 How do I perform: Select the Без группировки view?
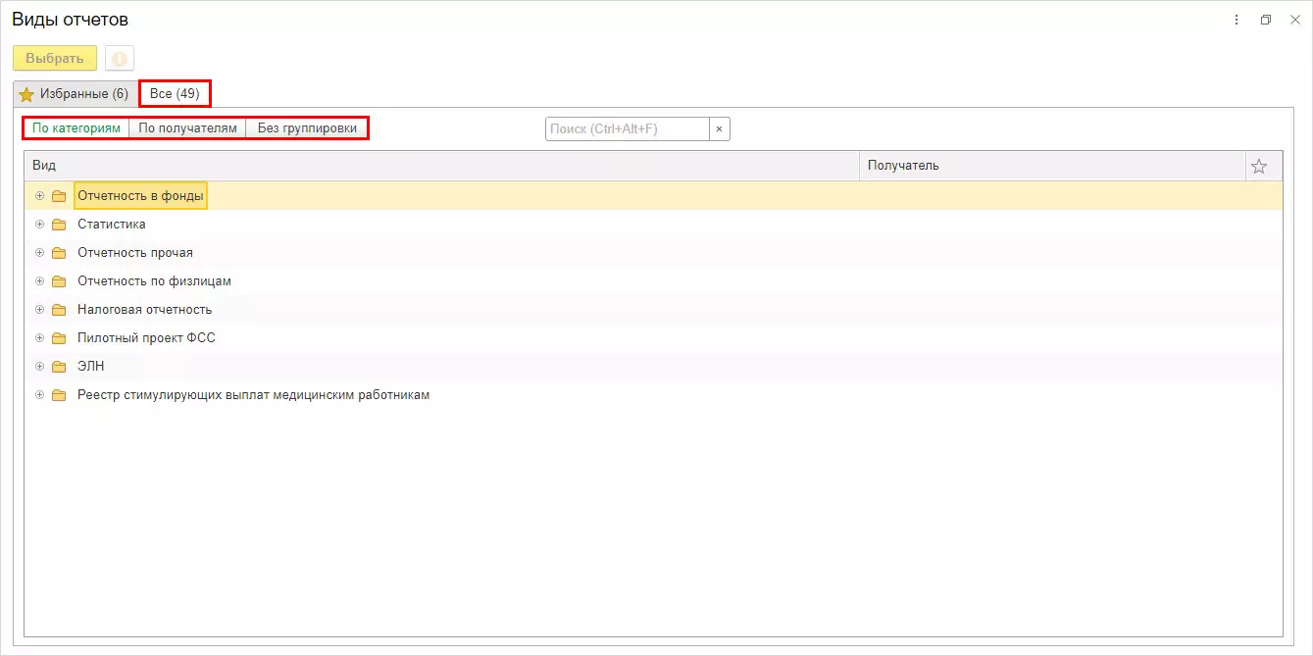(307, 128)
